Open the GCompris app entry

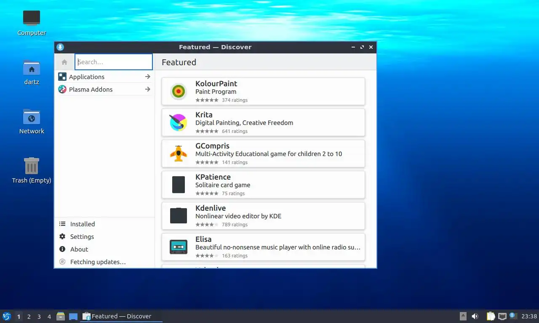pyautogui.click(x=263, y=154)
